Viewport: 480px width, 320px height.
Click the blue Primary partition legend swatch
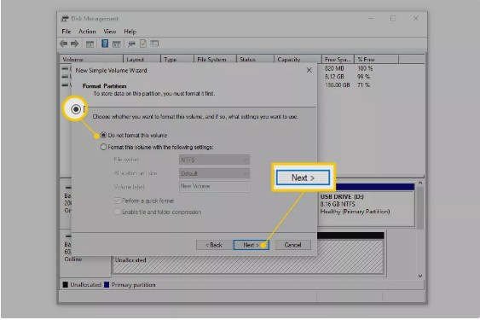[x=107, y=285]
